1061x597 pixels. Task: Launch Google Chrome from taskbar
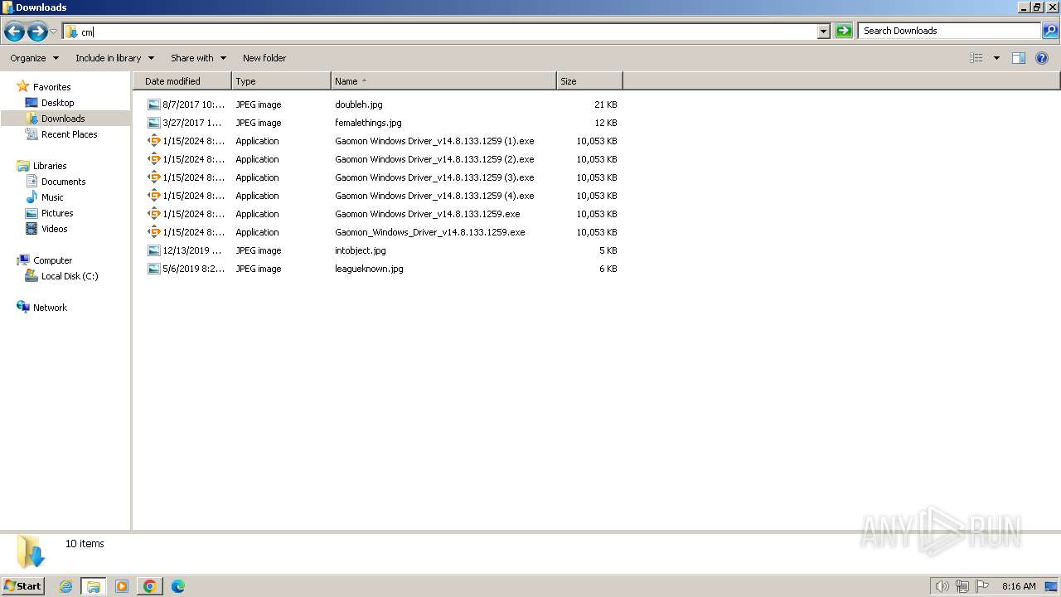click(150, 586)
